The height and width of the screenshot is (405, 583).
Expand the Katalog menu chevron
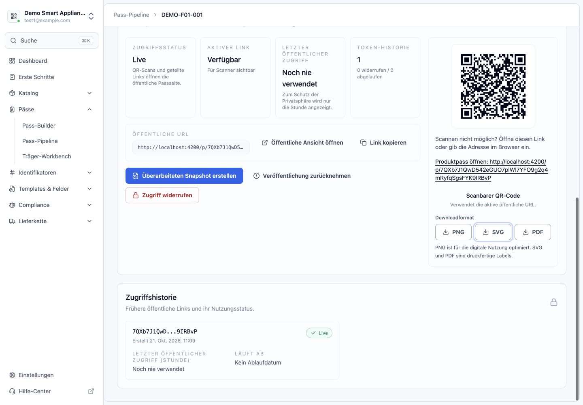(89, 93)
